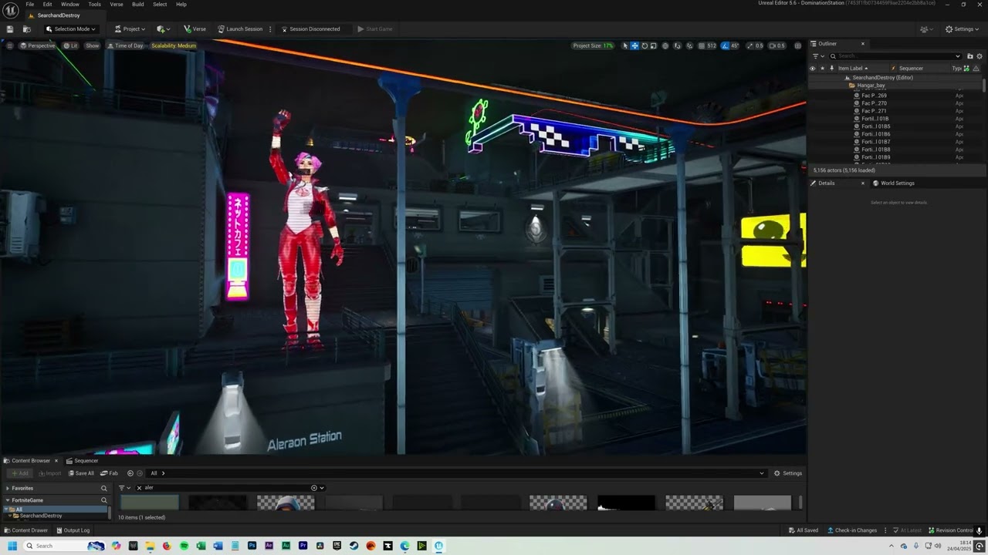Image resolution: width=988 pixels, height=555 pixels.
Task: Activate the Rotate gizmo tool
Action: [644, 45]
